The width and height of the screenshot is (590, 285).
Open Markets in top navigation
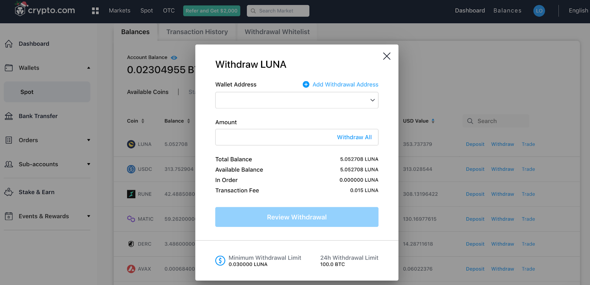[119, 11]
